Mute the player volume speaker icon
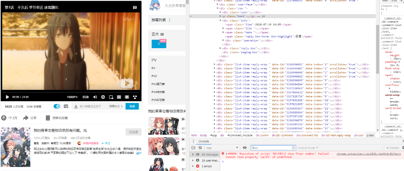 (x=95, y=97)
